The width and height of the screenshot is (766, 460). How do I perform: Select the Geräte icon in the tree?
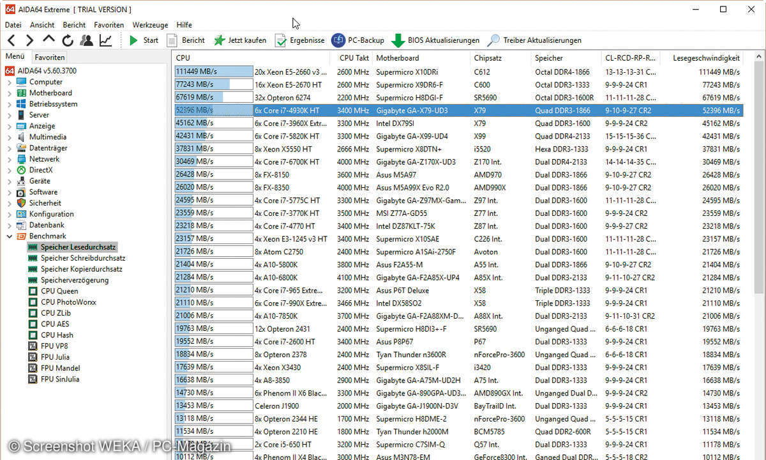(x=21, y=181)
